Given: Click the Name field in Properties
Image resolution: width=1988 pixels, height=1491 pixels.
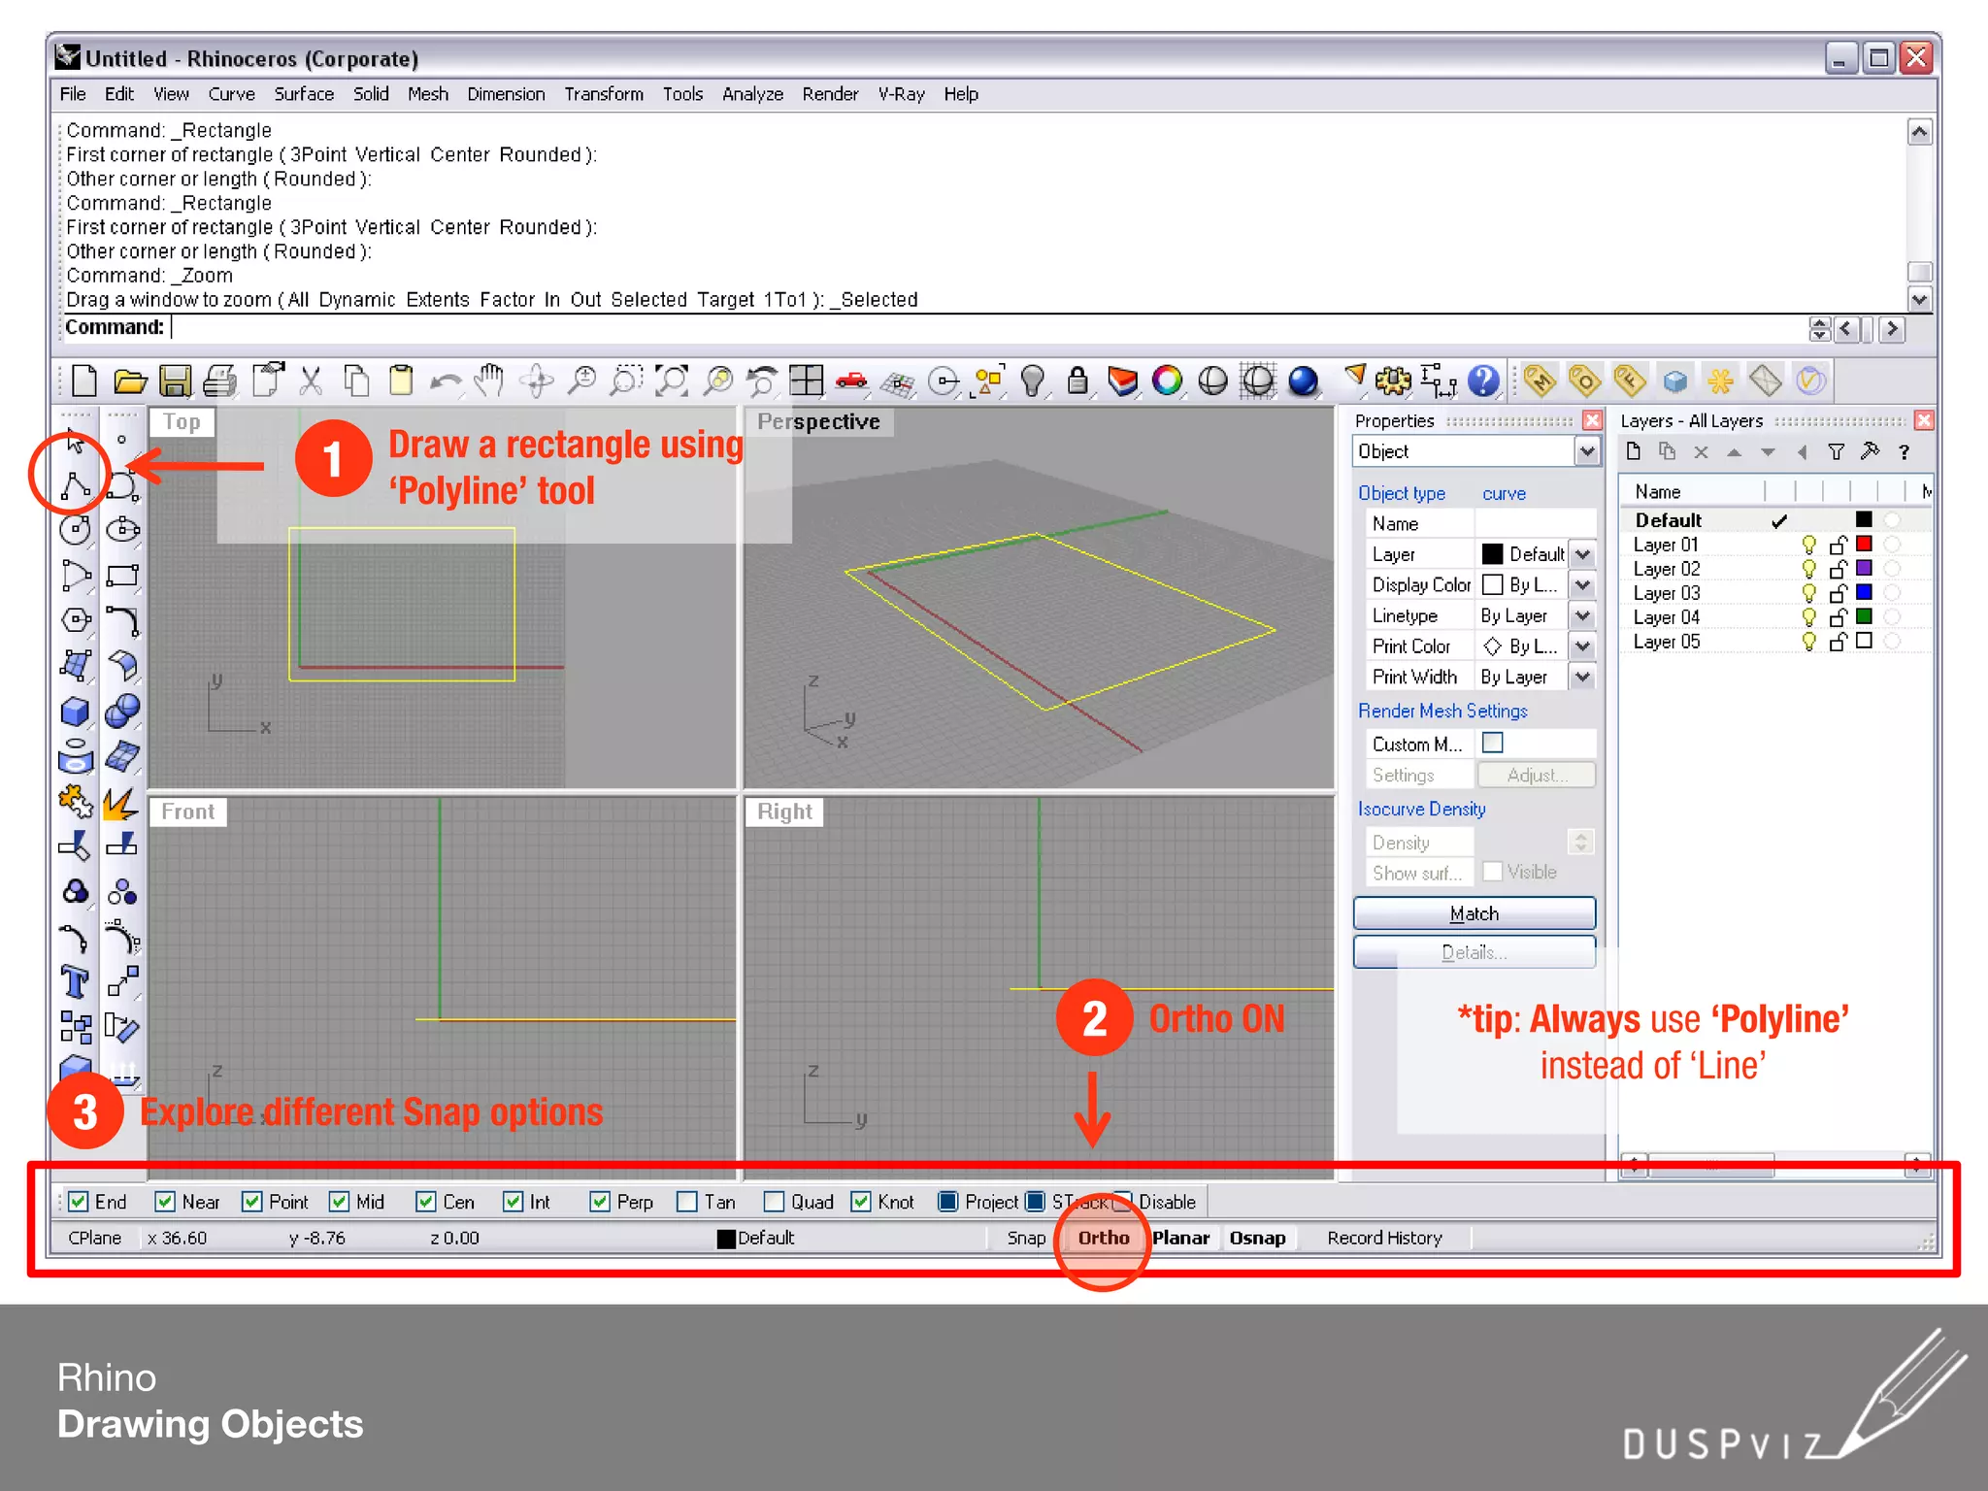Looking at the screenshot, I should [1536, 524].
